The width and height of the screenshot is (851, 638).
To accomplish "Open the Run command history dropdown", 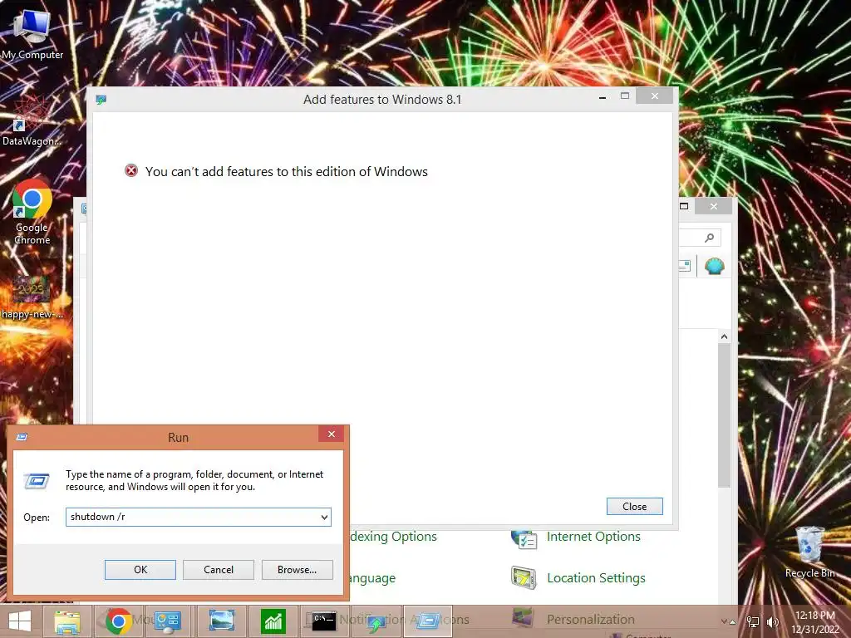I will (324, 517).
